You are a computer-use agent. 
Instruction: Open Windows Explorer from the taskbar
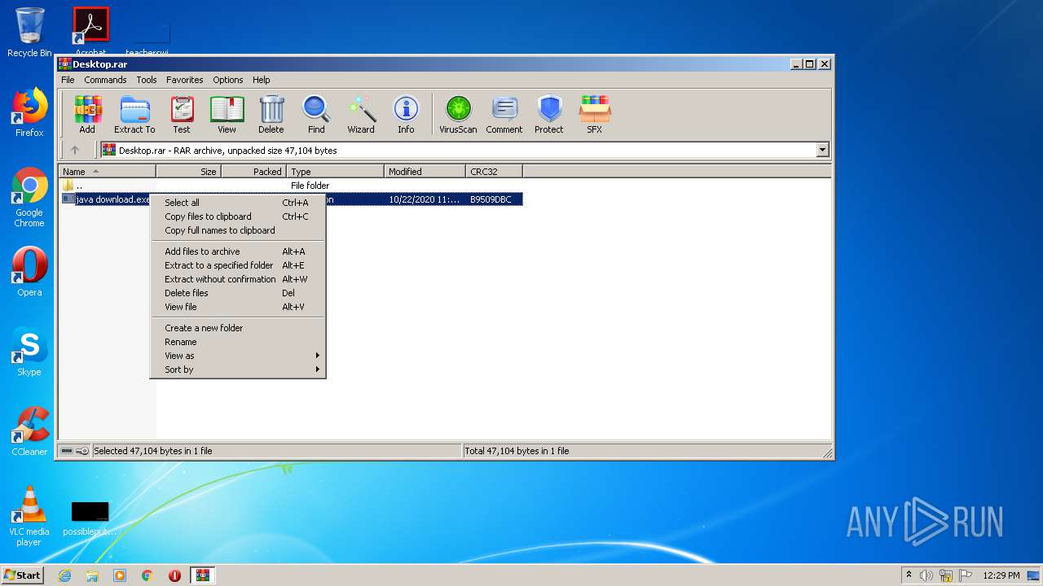pyautogui.click(x=92, y=575)
